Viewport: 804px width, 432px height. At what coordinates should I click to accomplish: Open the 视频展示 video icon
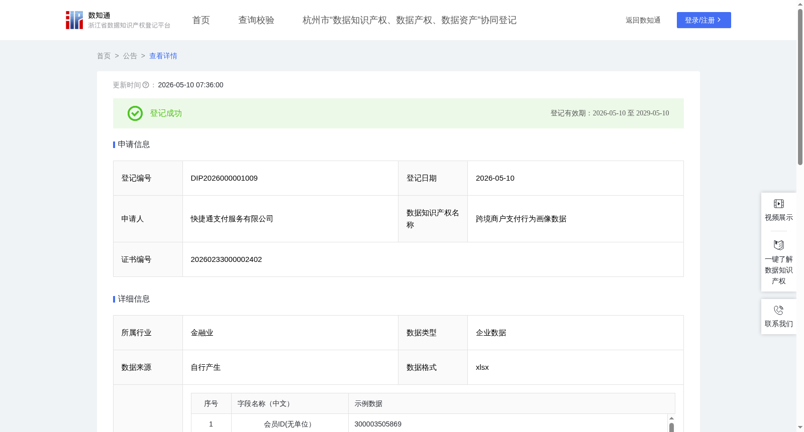point(778,204)
